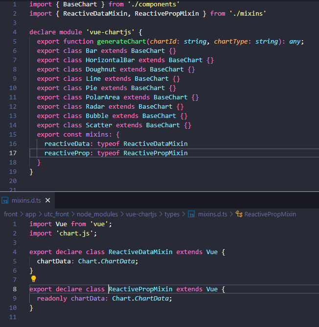Click 'Bubble' class name on line 13
The width and height of the screenshot is (319, 327).
[97, 116]
